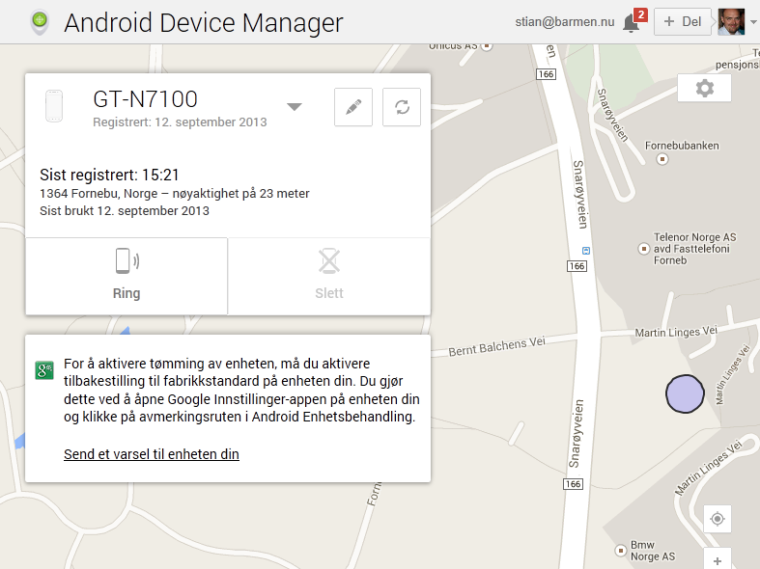Click the Google+ icon in the info card
The image size is (760, 569).
click(44, 370)
